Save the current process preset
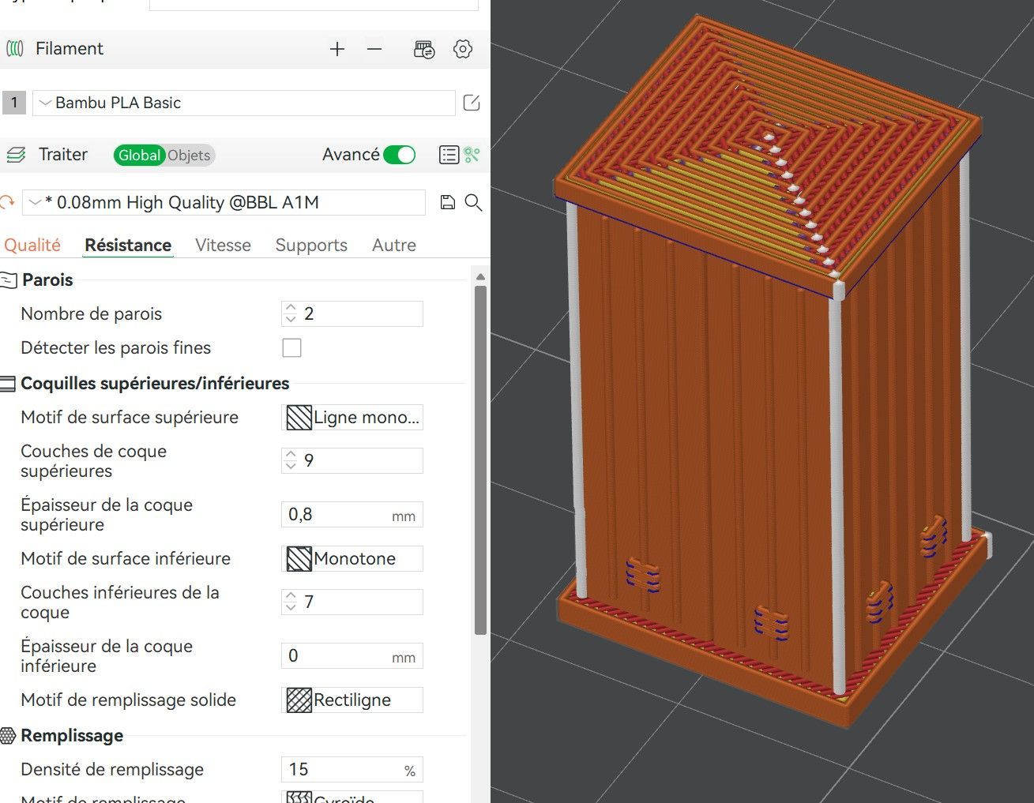Screen dimensions: 1034x803 447,202
